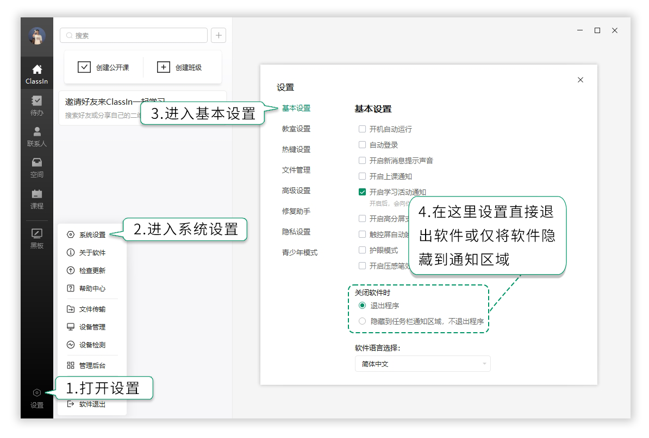Click the 系统设置 gear icon in the menu
649x438 pixels.
point(71,234)
